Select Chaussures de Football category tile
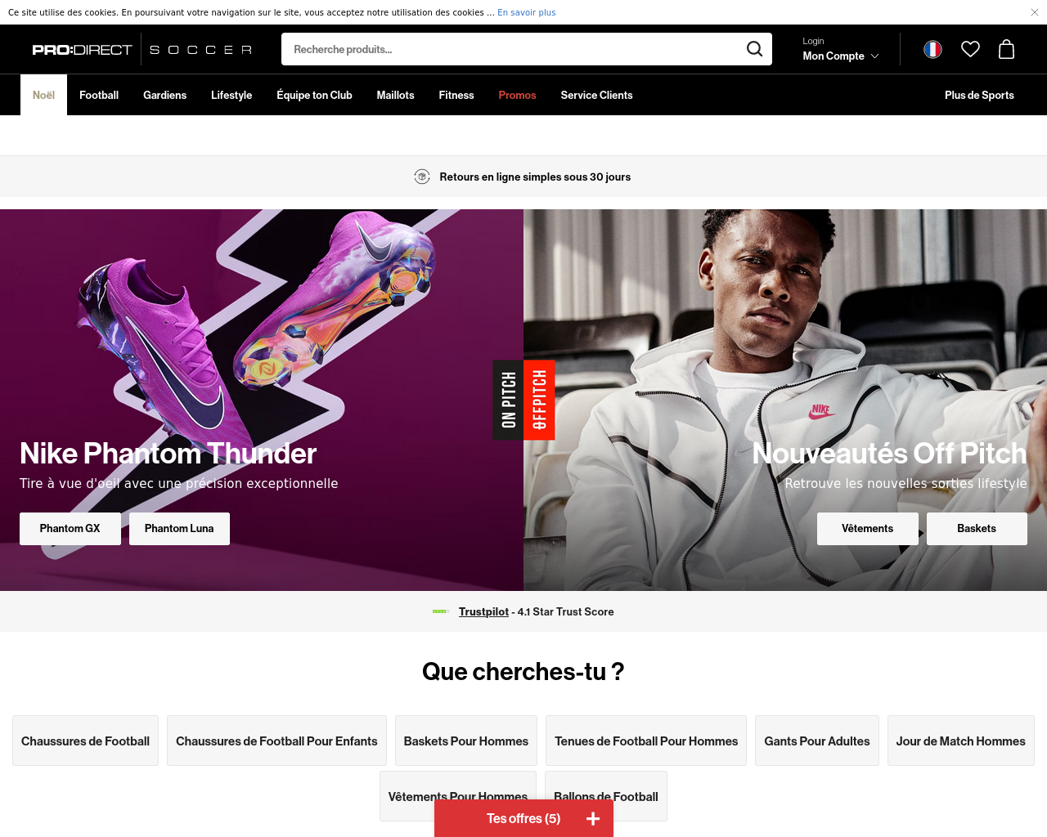Image resolution: width=1047 pixels, height=837 pixels. point(85,741)
